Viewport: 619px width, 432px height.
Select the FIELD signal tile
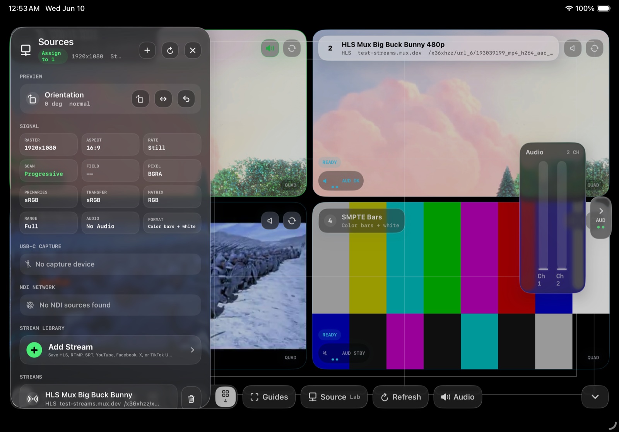[110, 171]
